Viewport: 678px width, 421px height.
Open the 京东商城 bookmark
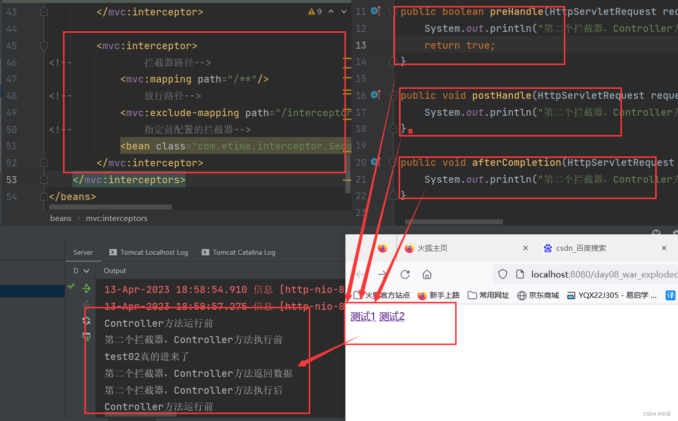click(x=538, y=295)
